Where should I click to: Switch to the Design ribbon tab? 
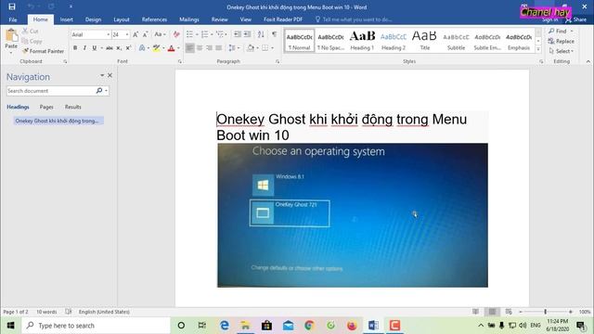tap(93, 19)
